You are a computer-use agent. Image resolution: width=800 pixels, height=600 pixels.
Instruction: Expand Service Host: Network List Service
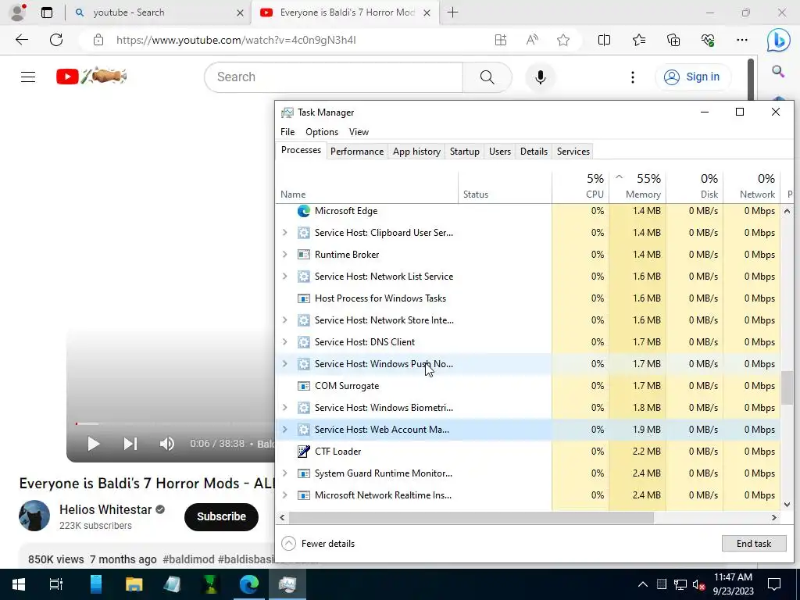[x=284, y=277]
